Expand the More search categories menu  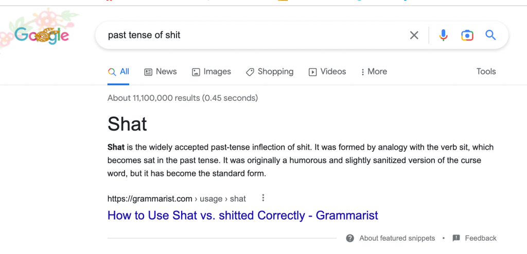pos(374,72)
